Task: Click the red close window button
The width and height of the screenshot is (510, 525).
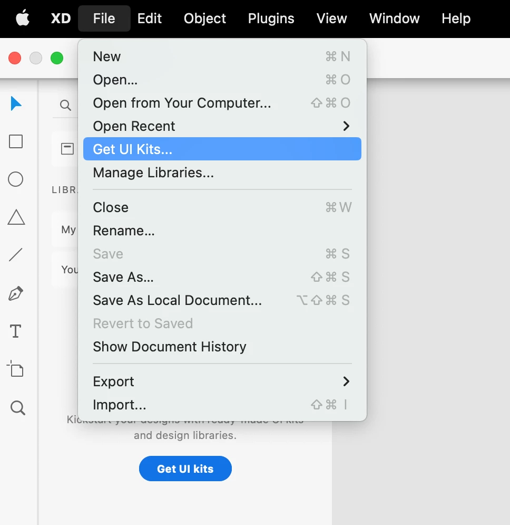Action: [x=15, y=58]
